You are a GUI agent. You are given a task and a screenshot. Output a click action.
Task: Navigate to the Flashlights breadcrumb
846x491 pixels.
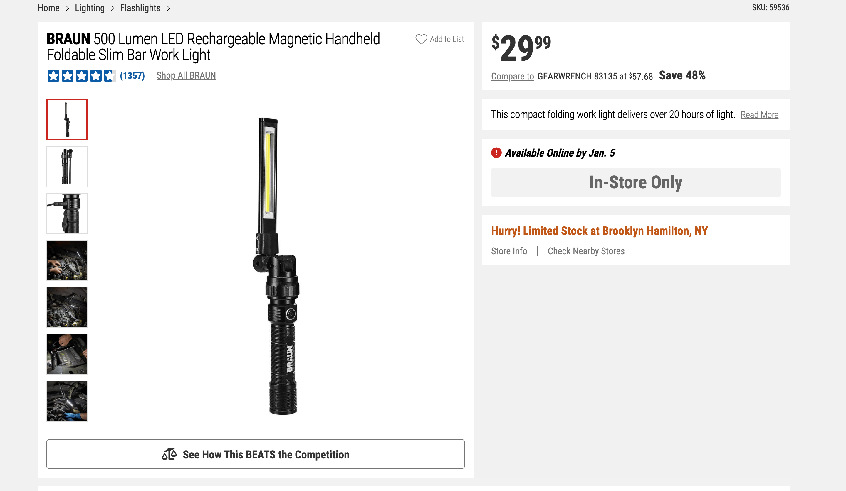pyautogui.click(x=140, y=8)
